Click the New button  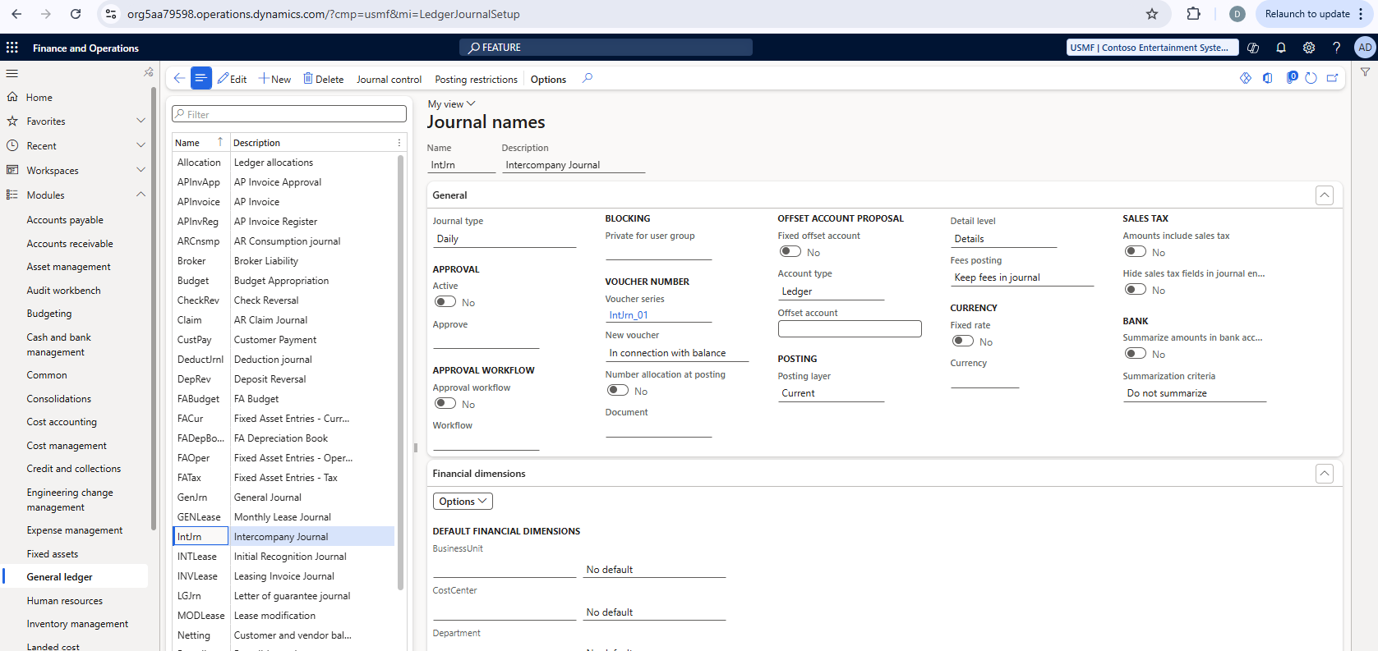pyautogui.click(x=274, y=79)
